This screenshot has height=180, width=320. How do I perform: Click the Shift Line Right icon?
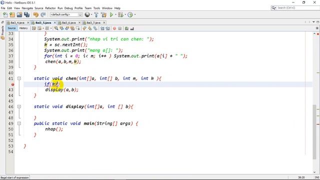point(108,28)
